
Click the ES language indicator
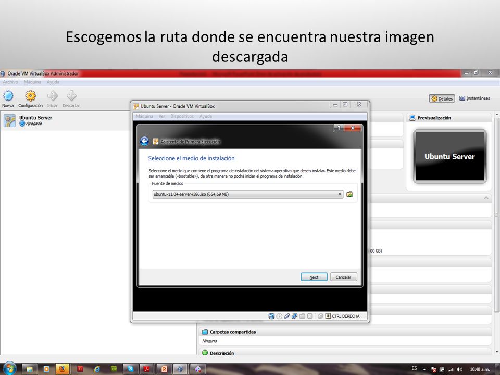coord(414,368)
